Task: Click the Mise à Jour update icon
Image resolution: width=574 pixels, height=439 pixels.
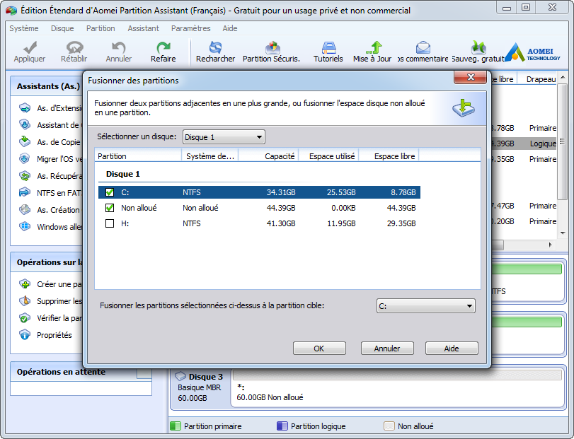Action: click(x=374, y=47)
